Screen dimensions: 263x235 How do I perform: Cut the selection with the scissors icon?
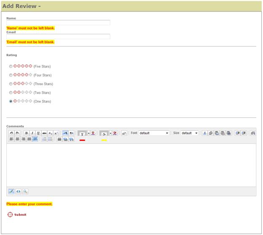point(205,133)
